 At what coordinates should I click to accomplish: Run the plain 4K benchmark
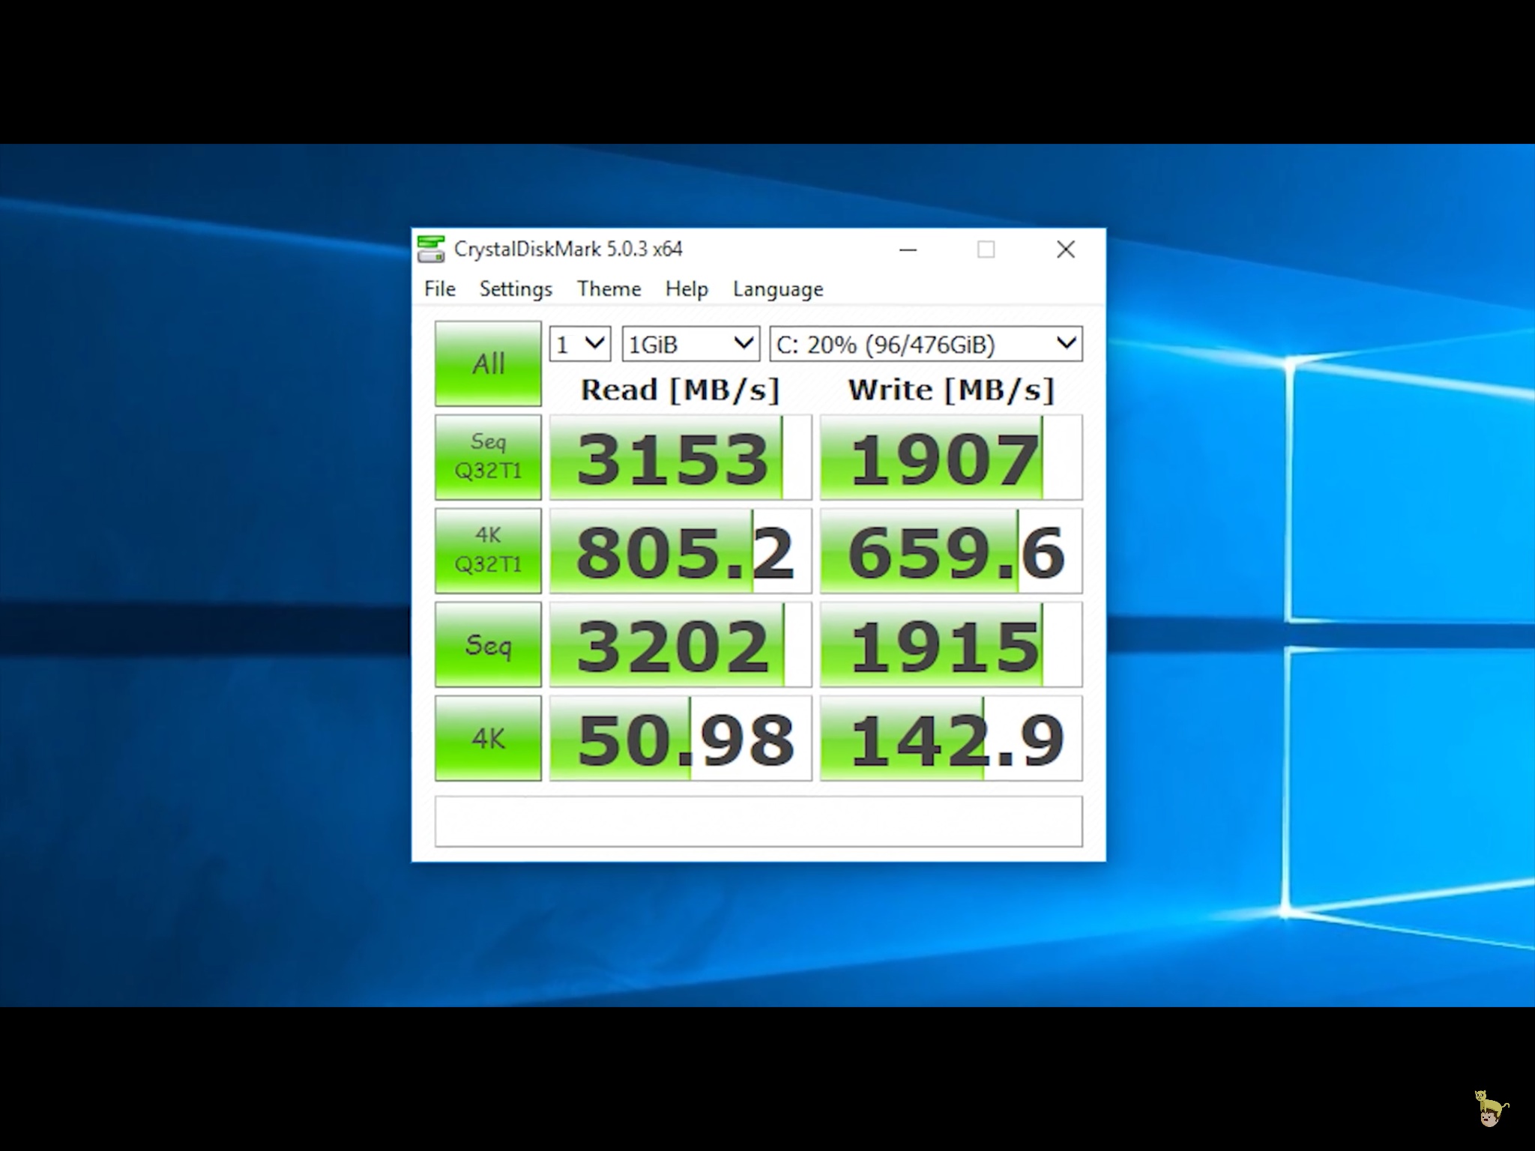(488, 738)
